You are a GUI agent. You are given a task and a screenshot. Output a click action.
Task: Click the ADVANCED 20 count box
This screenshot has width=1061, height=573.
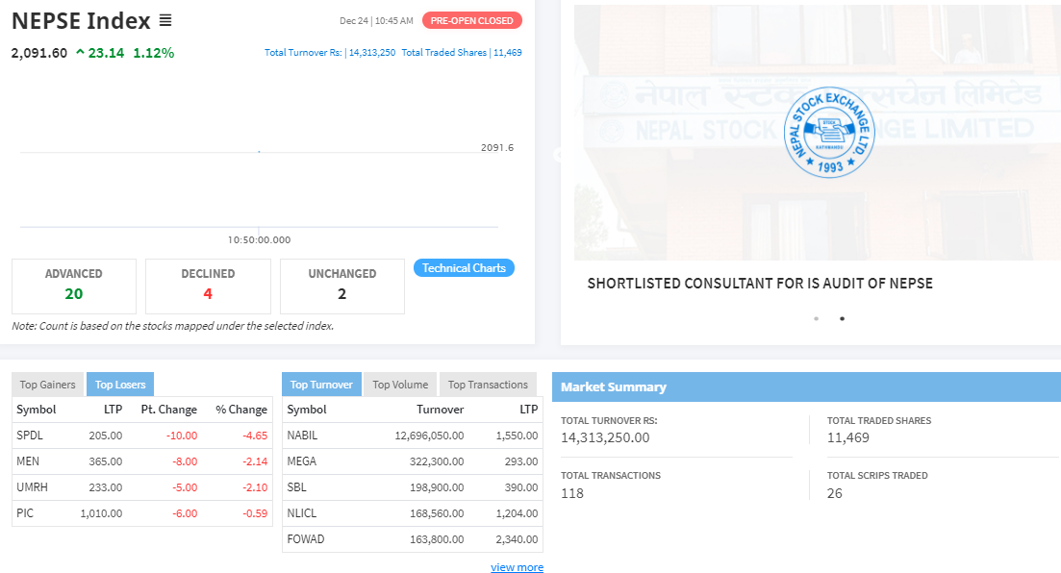(74, 286)
